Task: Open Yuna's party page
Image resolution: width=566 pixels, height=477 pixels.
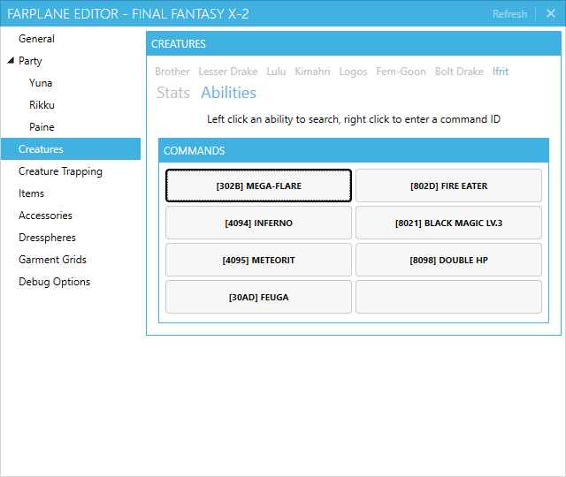Action: pyautogui.click(x=41, y=83)
